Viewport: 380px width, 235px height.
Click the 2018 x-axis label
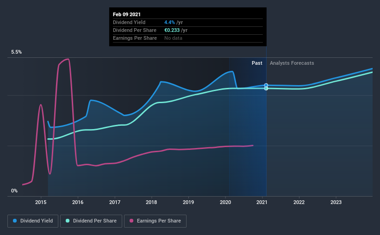[x=151, y=202]
